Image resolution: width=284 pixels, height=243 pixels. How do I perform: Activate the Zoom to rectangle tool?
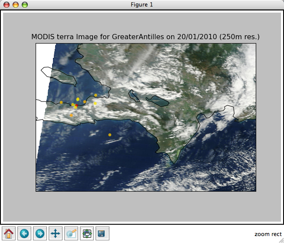[71, 233]
